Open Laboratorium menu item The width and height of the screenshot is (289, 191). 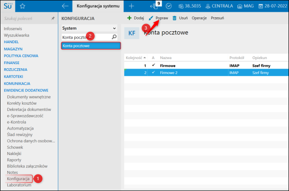click(x=19, y=185)
